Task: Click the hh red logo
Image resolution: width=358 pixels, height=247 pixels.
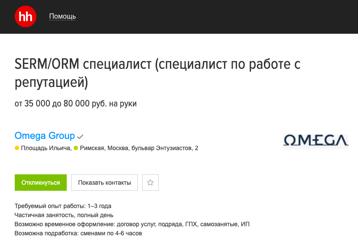Action: click(25, 16)
